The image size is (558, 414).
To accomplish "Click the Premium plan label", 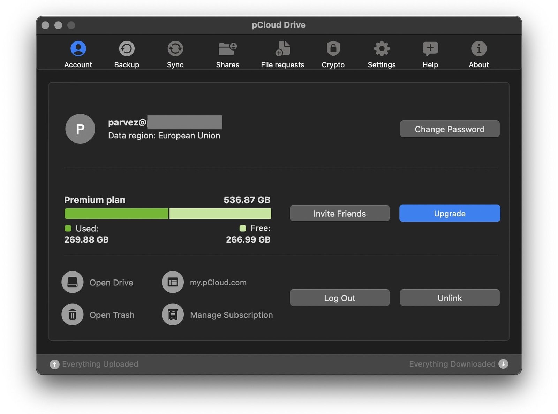I will pos(95,200).
